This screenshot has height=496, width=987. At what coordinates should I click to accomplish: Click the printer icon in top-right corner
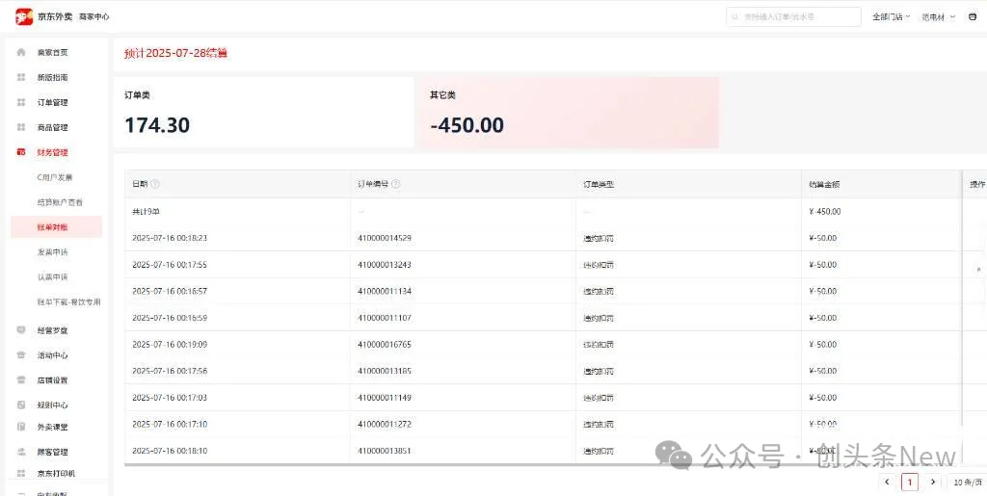(971, 16)
